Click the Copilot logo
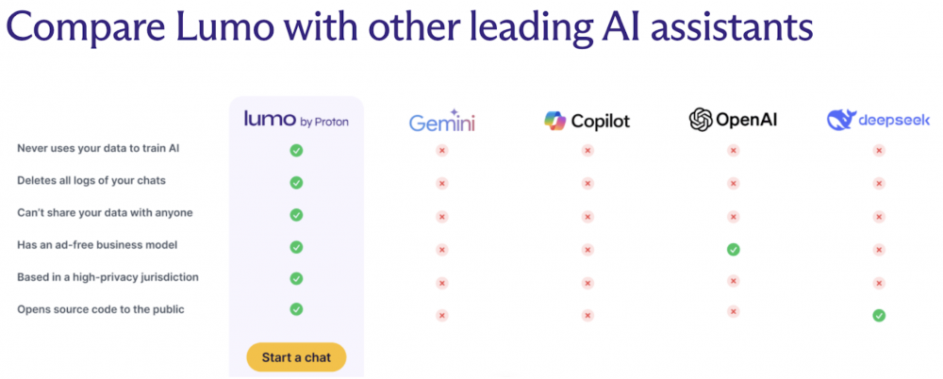 click(587, 121)
